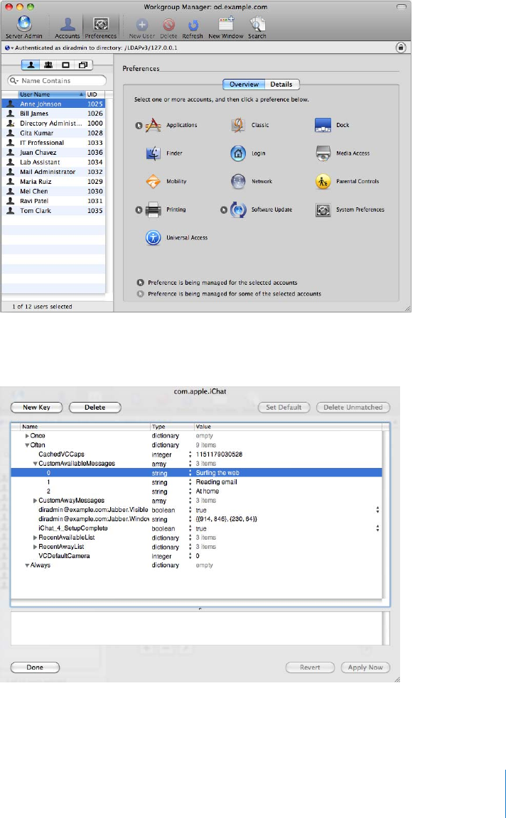Click the Search toolbar icon
506x818 pixels.
pyautogui.click(x=257, y=28)
